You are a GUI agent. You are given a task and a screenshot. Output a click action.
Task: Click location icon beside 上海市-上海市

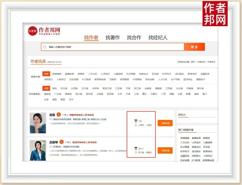(136, 125)
